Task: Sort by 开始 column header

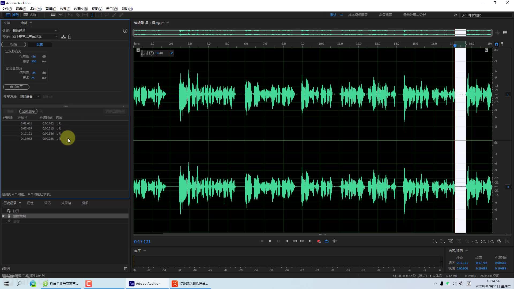Action: click(x=22, y=118)
